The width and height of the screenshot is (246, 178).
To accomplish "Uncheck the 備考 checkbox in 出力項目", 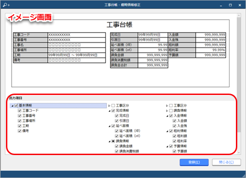I will [x=19, y=131].
